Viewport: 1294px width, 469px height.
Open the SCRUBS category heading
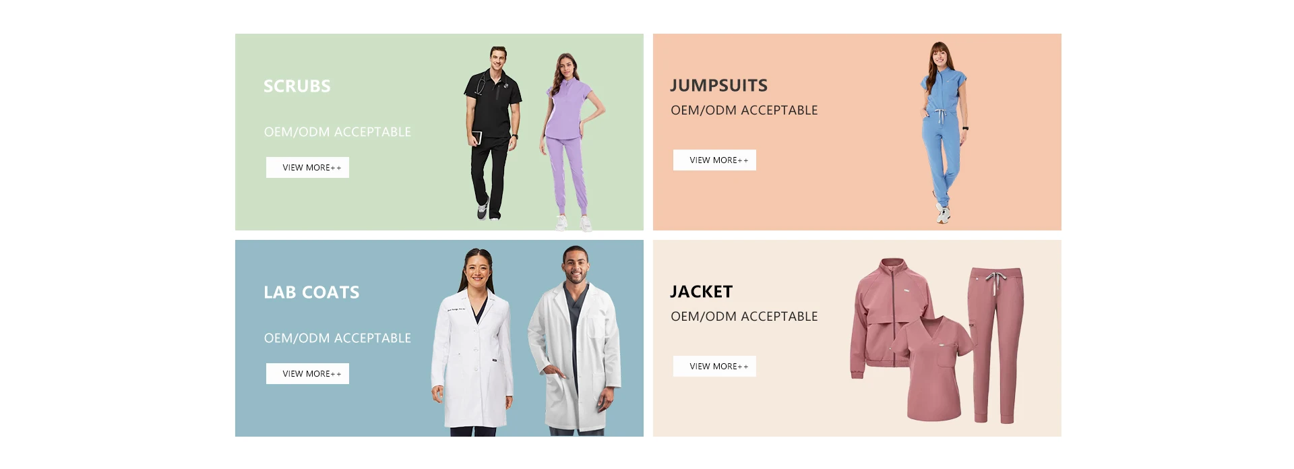click(297, 86)
